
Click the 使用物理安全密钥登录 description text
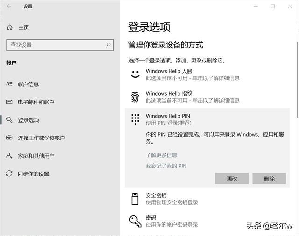point(172,202)
